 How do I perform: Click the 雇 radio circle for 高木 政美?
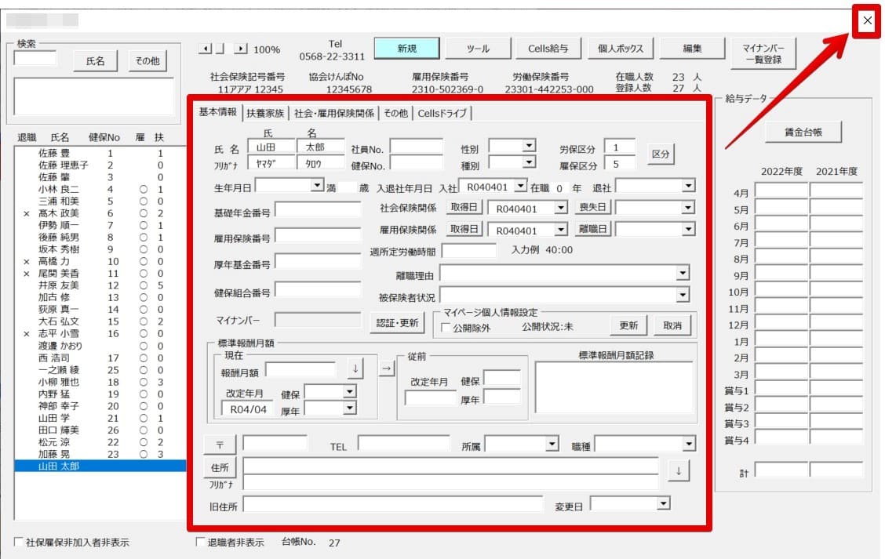(144, 213)
